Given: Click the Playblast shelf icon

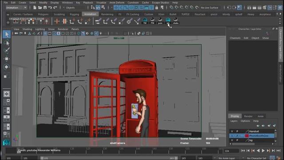Looking at the screenshot, I should (16, 21).
